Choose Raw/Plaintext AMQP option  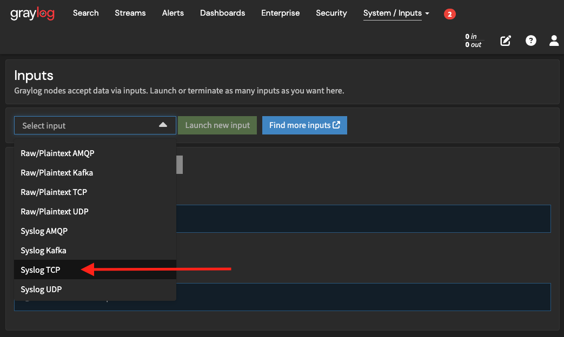(95, 153)
